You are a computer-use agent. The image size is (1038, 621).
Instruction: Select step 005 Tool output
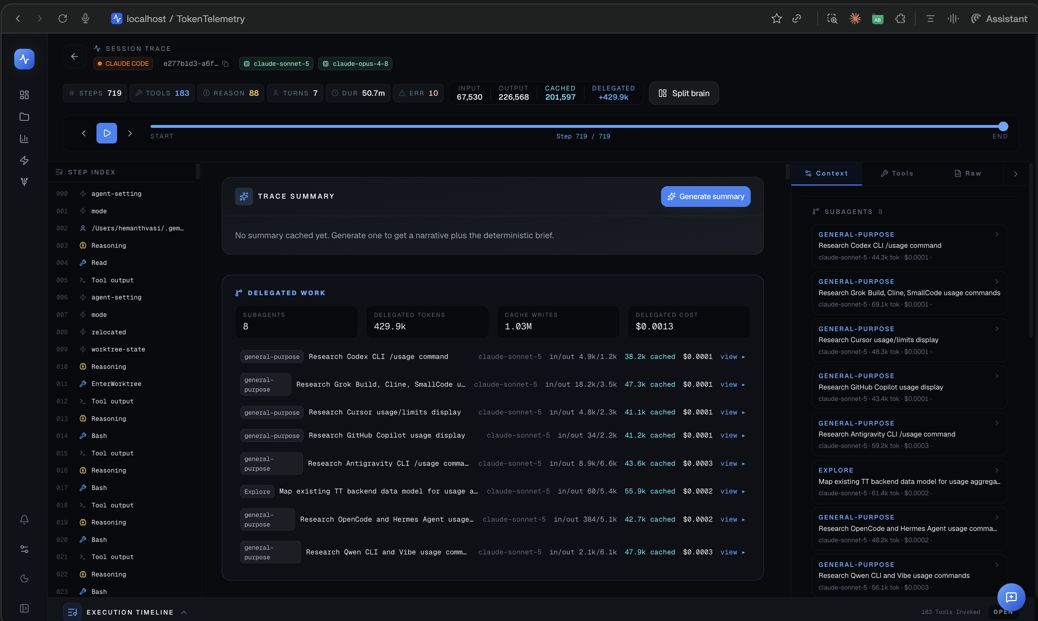pyautogui.click(x=122, y=280)
